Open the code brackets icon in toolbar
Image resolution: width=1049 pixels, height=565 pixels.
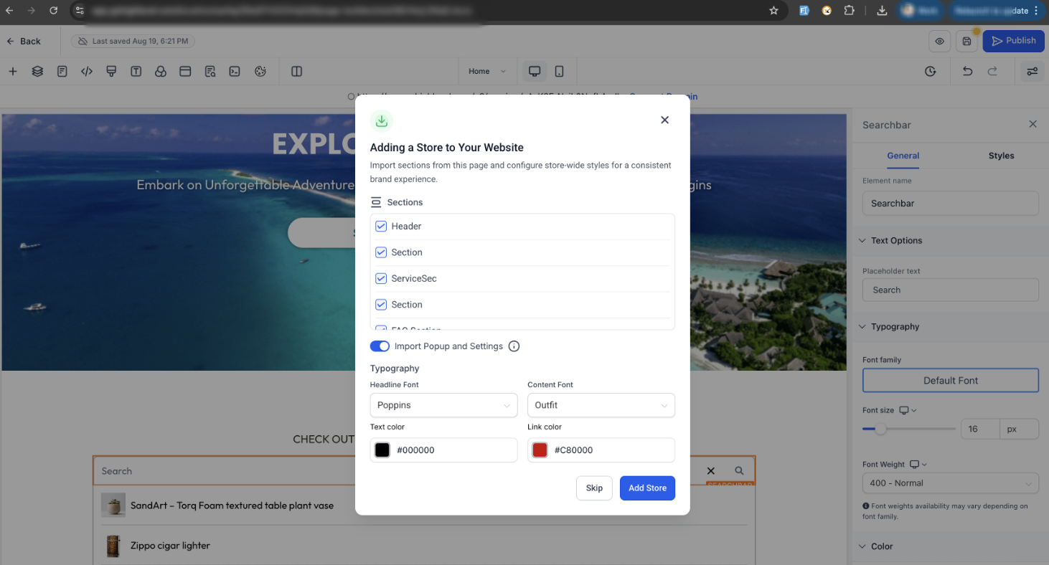click(x=87, y=72)
